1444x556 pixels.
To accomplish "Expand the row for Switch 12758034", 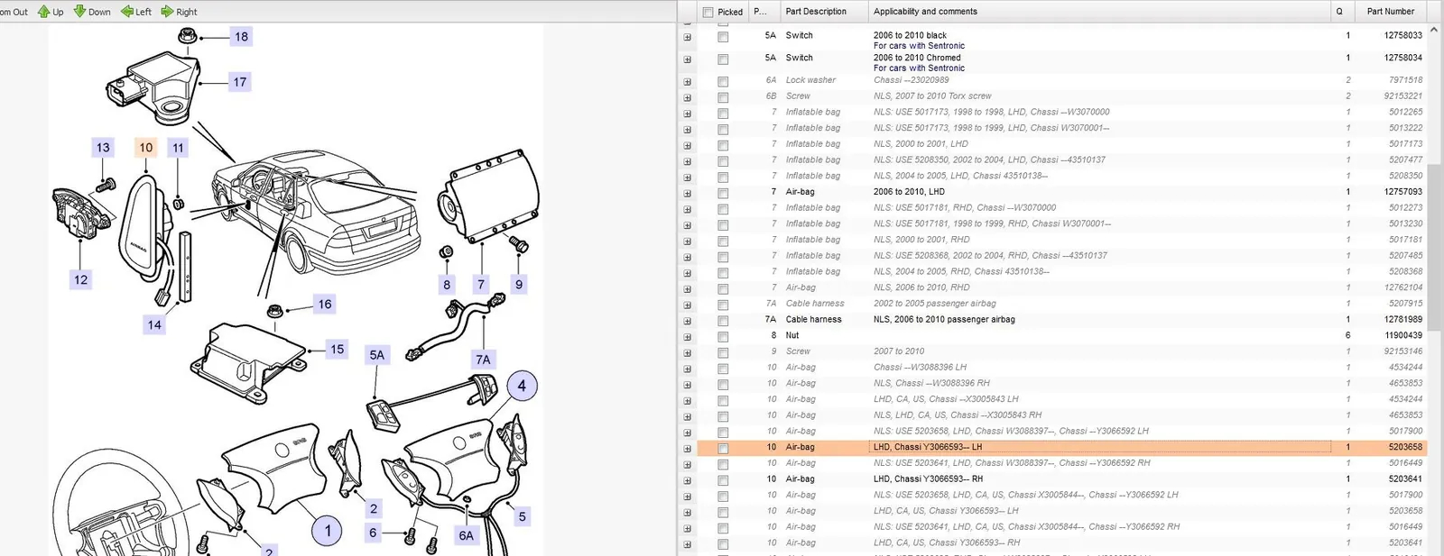I will pyautogui.click(x=688, y=59).
